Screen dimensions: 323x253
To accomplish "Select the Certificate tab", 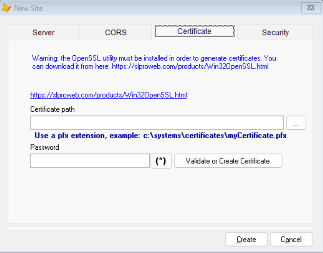I will coord(194,31).
